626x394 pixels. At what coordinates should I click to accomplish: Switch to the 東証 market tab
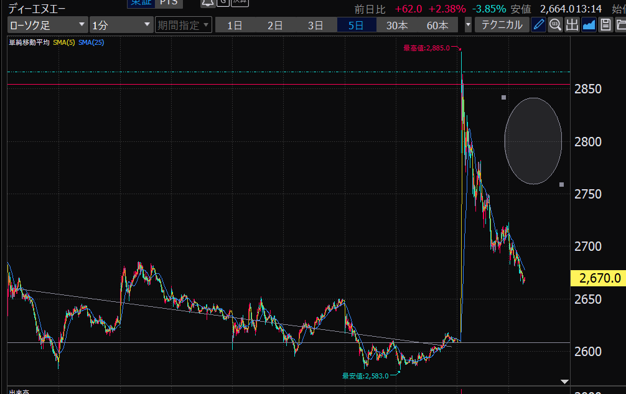coord(139,3)
